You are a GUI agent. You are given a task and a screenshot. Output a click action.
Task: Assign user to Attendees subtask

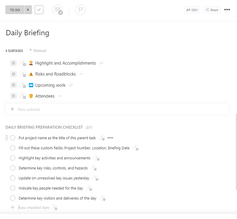(x=23, y=96)
